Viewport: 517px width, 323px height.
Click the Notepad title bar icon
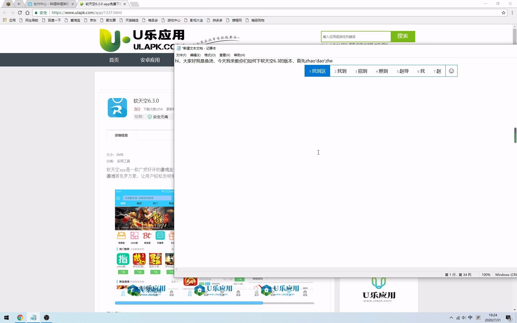click(x=179, y=48)
